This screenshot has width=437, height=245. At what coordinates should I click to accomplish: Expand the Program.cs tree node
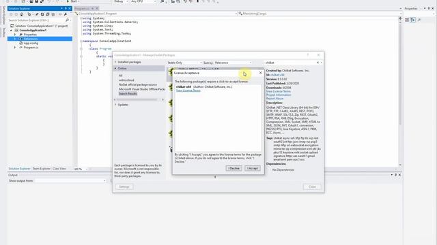[15, 48]
